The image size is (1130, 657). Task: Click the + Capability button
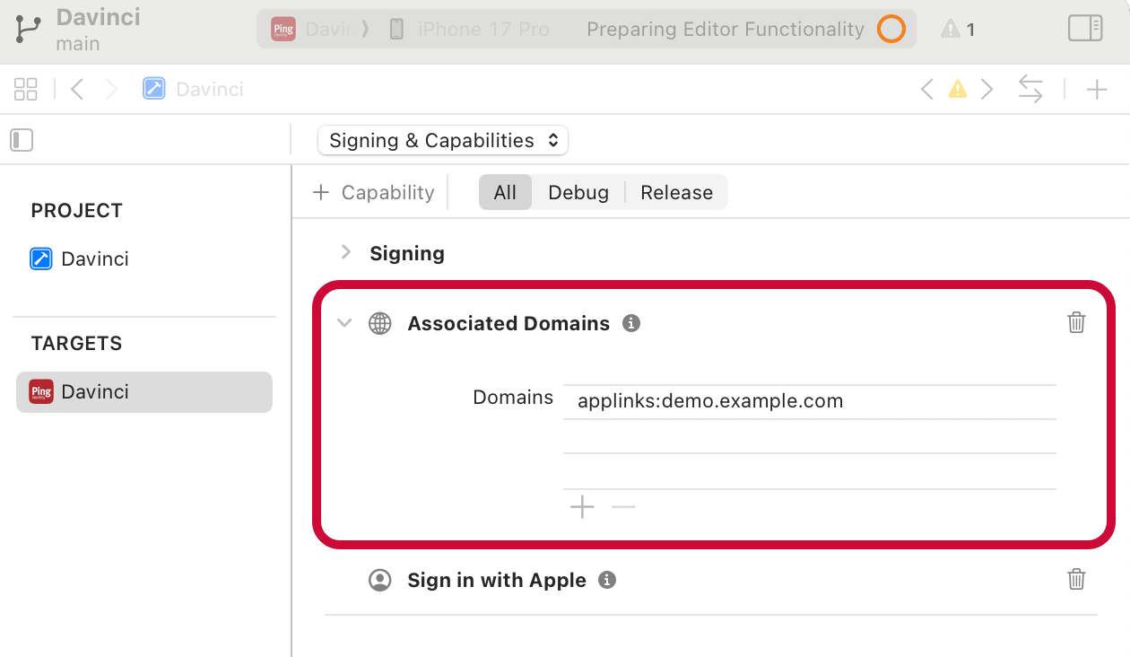coord(373,191)
